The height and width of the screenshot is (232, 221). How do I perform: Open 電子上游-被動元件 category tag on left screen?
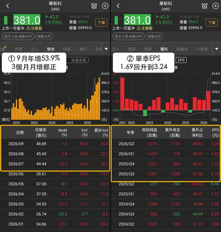coord(18,36)
